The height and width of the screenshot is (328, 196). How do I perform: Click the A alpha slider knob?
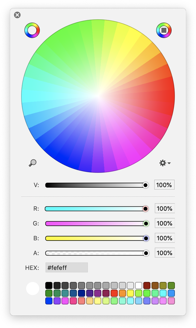click(x=146, y=253)
